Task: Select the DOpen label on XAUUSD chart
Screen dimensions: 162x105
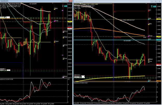Action: click(x=56, y=41)
